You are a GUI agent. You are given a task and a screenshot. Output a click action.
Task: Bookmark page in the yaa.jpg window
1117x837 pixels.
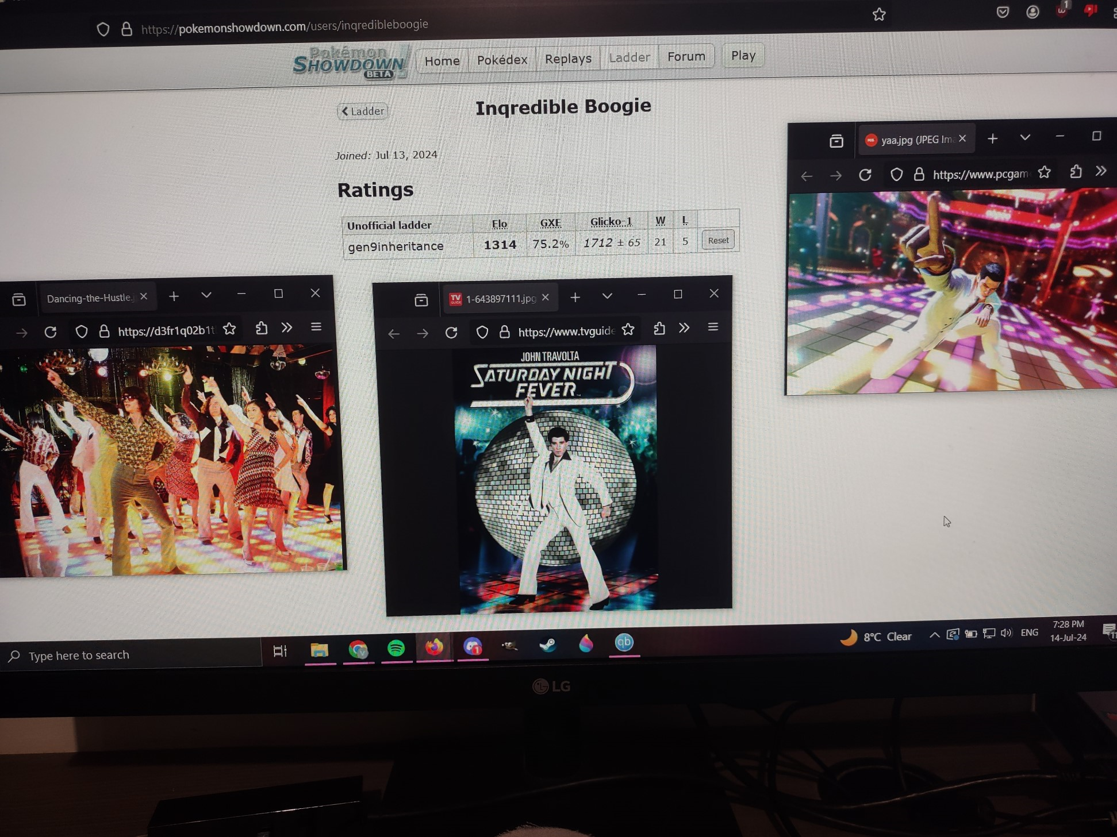tap(1045, 172)
